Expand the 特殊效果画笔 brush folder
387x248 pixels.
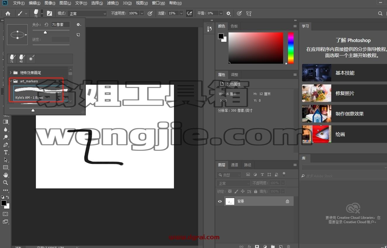11,72
